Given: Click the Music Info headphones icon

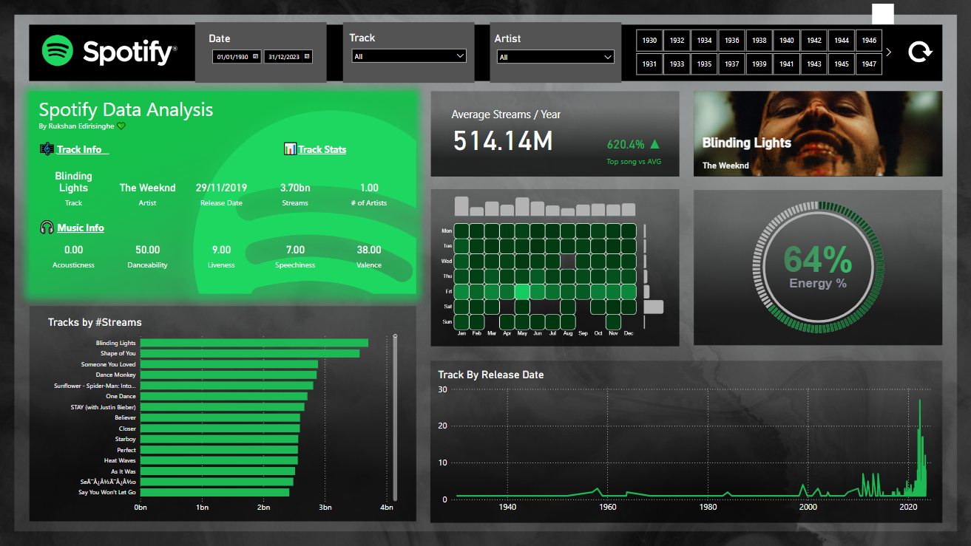Looking at the screenshot, I should point(47,228).
